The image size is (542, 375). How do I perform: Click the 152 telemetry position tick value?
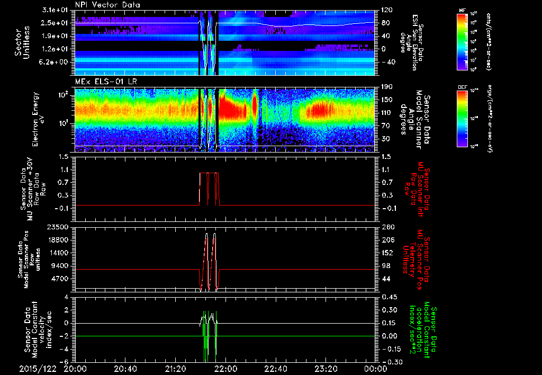pyautogui.click(x=387, y=253)
